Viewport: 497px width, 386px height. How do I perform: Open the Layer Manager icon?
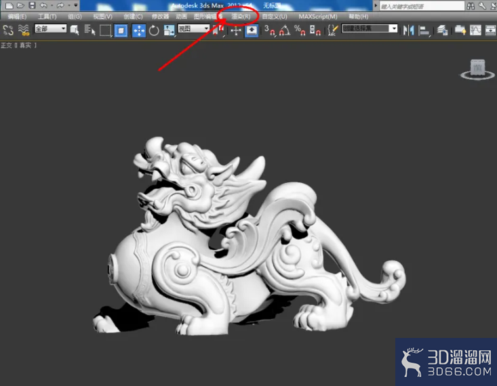(442, 30)
